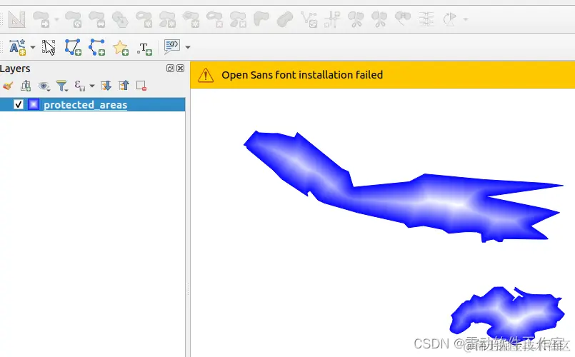Click the Collapse All layers icon
Viewport: 575px width, 357px height.
124,86
